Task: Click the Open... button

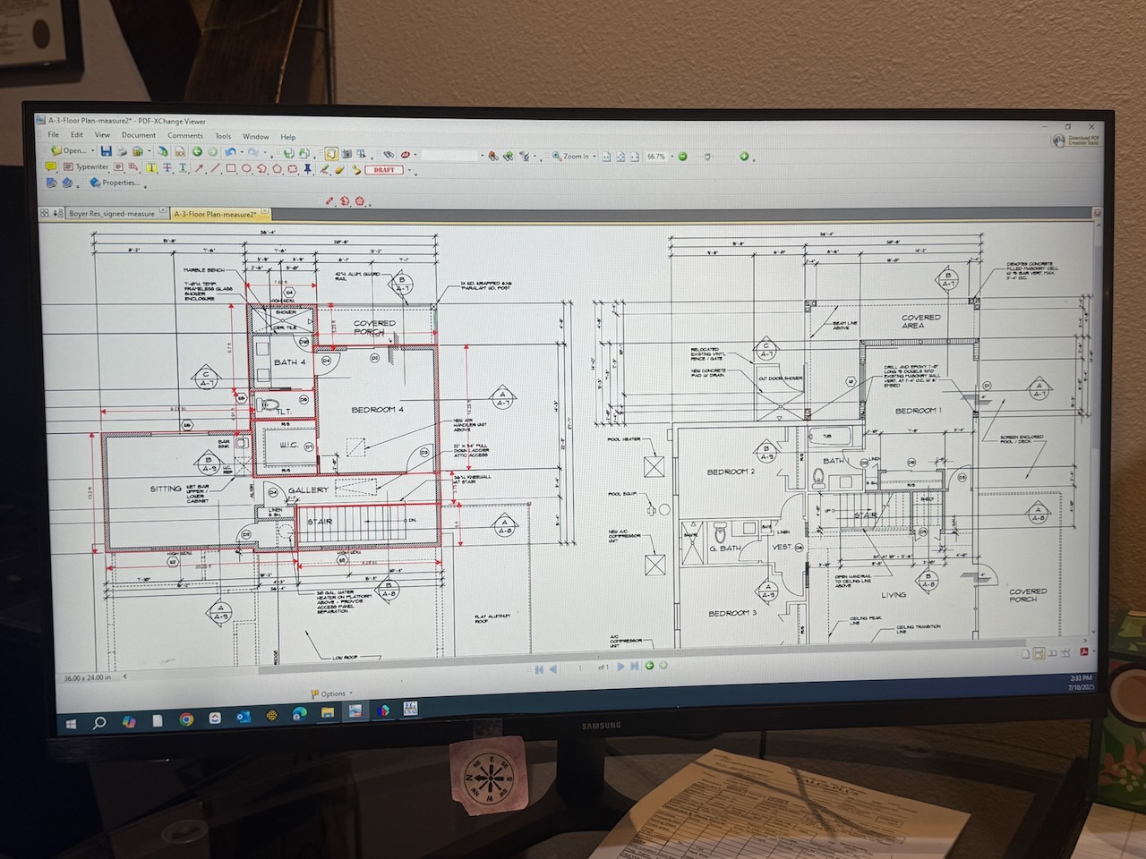Action: tap(70, 151)
